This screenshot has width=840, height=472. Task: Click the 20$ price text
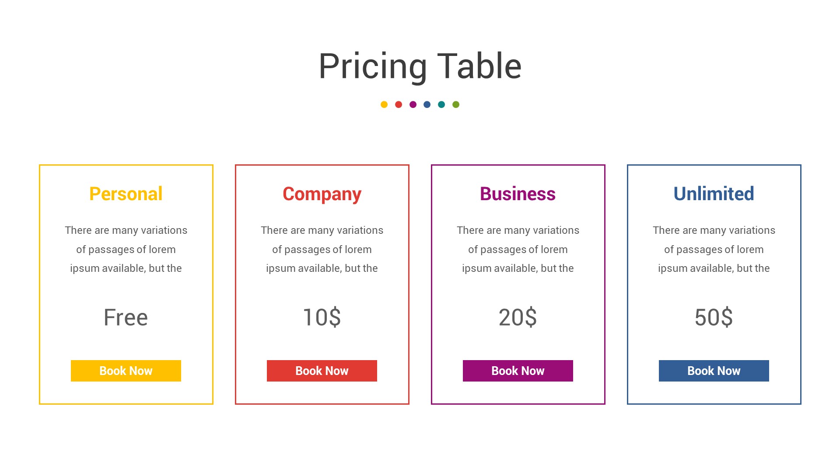[x=518, y=317]
